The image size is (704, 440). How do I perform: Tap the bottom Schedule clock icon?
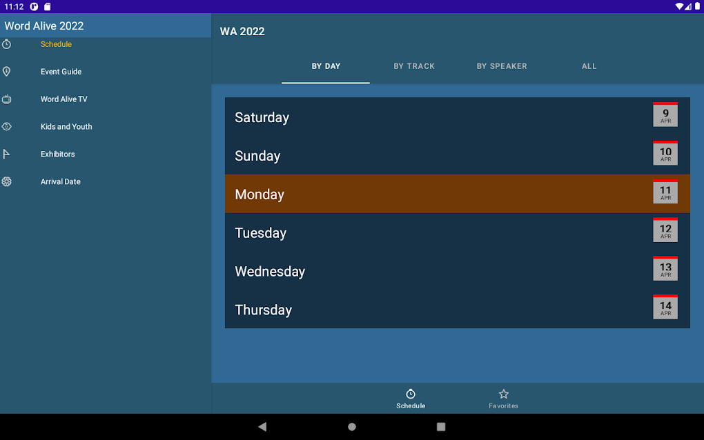pyautogui.click(x=411, y=394)
